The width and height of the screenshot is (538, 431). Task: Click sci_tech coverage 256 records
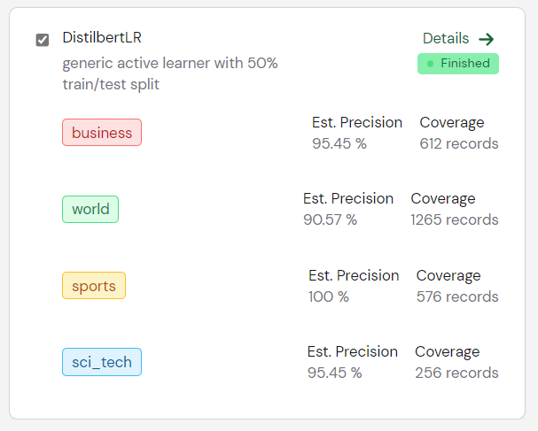pyautogui.click(x=456, y=373)
